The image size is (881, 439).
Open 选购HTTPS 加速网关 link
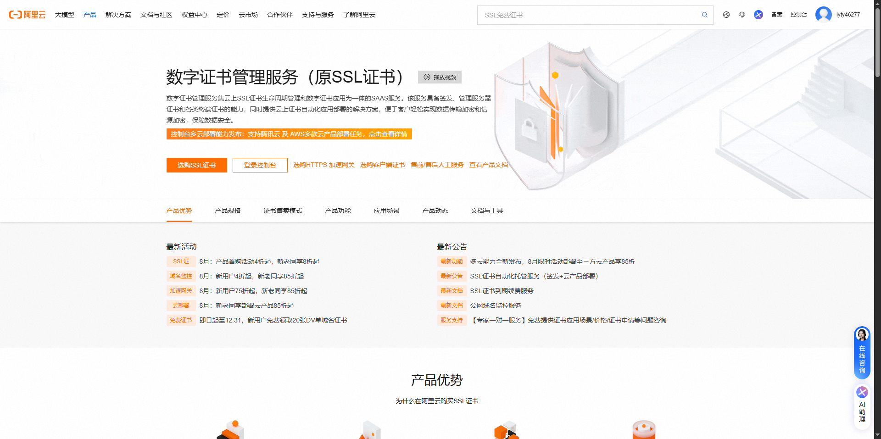pos(324,165)
